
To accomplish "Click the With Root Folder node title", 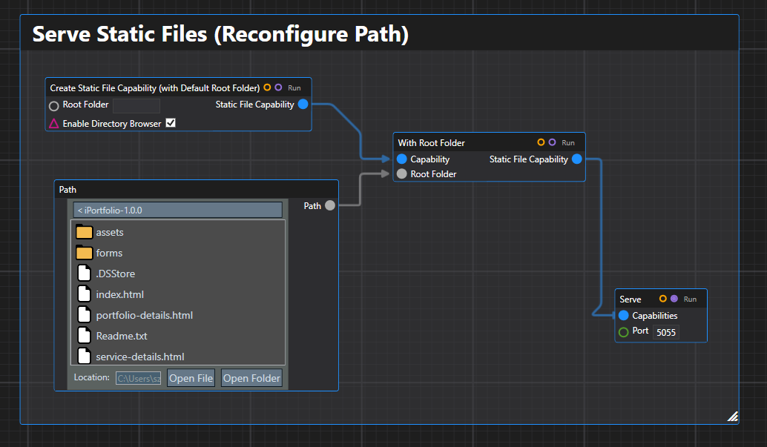I will coord(432,143).
